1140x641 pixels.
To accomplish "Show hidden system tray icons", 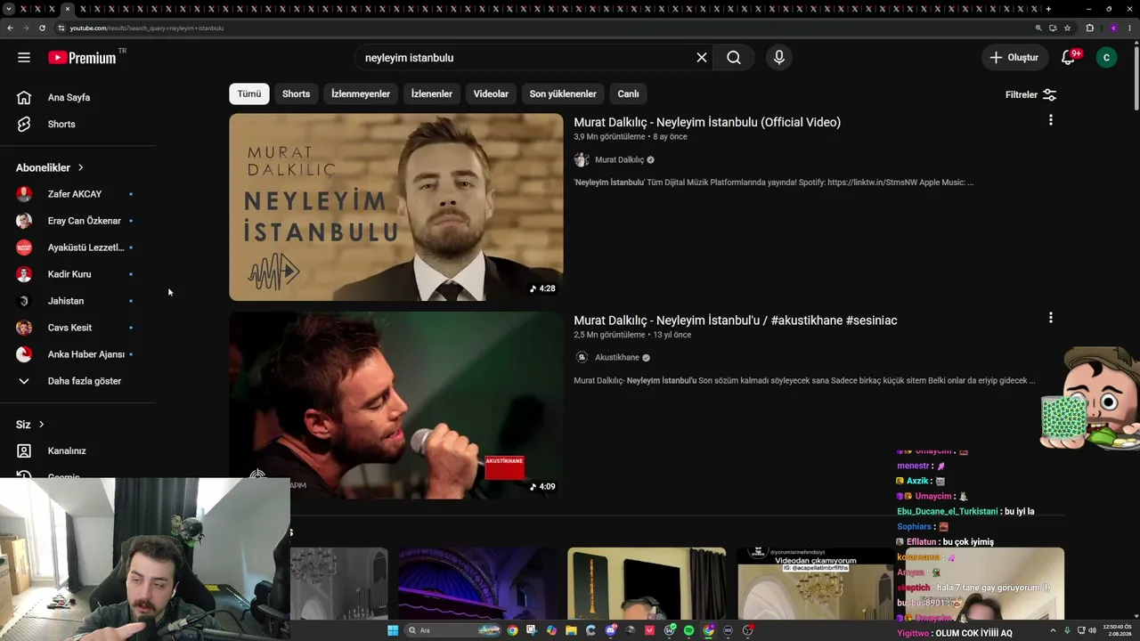I will click(1053, 630).
